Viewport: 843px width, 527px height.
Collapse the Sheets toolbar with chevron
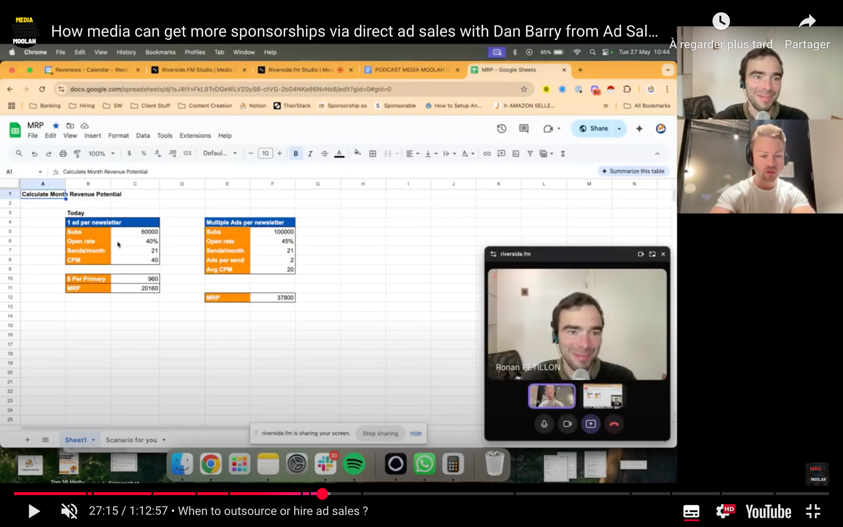(657, 154)
